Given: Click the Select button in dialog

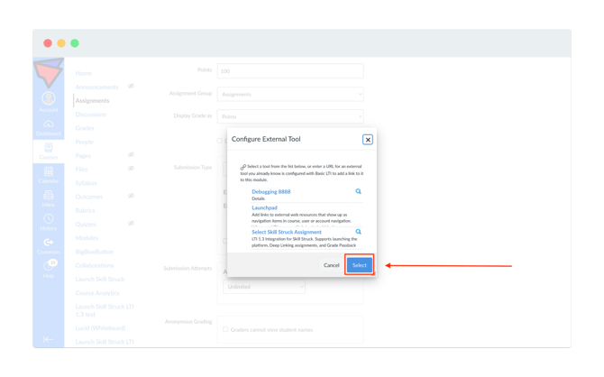Looking at the screenshot, I should [360, 265].
